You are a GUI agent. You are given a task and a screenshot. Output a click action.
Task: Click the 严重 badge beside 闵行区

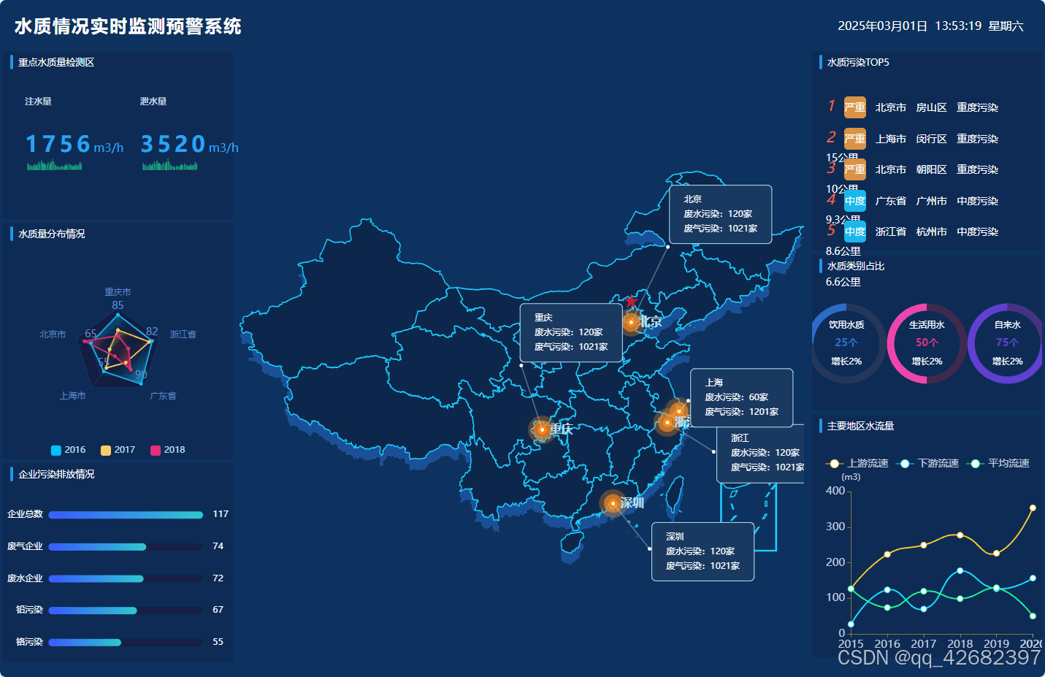(854, 139)
